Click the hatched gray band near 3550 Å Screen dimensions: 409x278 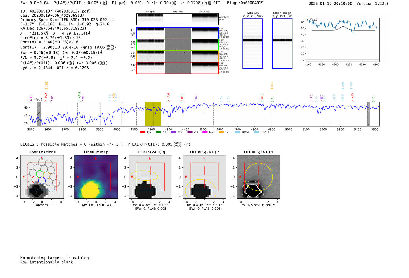[39, 114]
